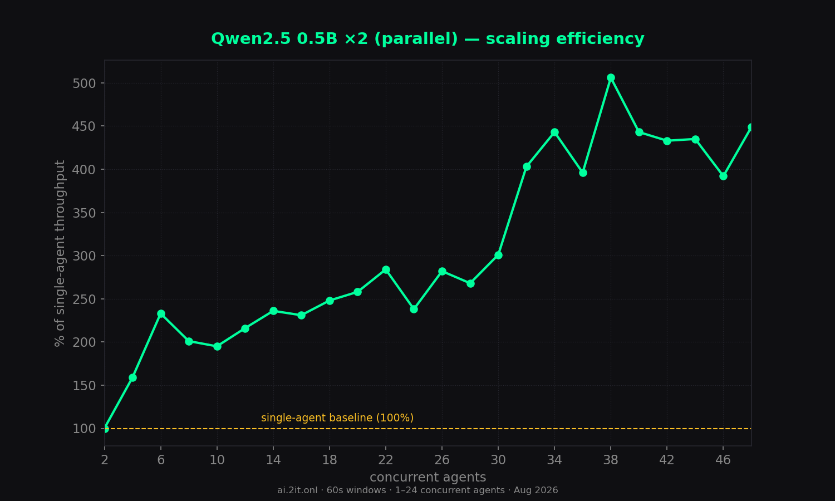Click the data point at 4 agents near 150%
The height and width of the screenshot is (501, 835).
click(x=132, y=378)
